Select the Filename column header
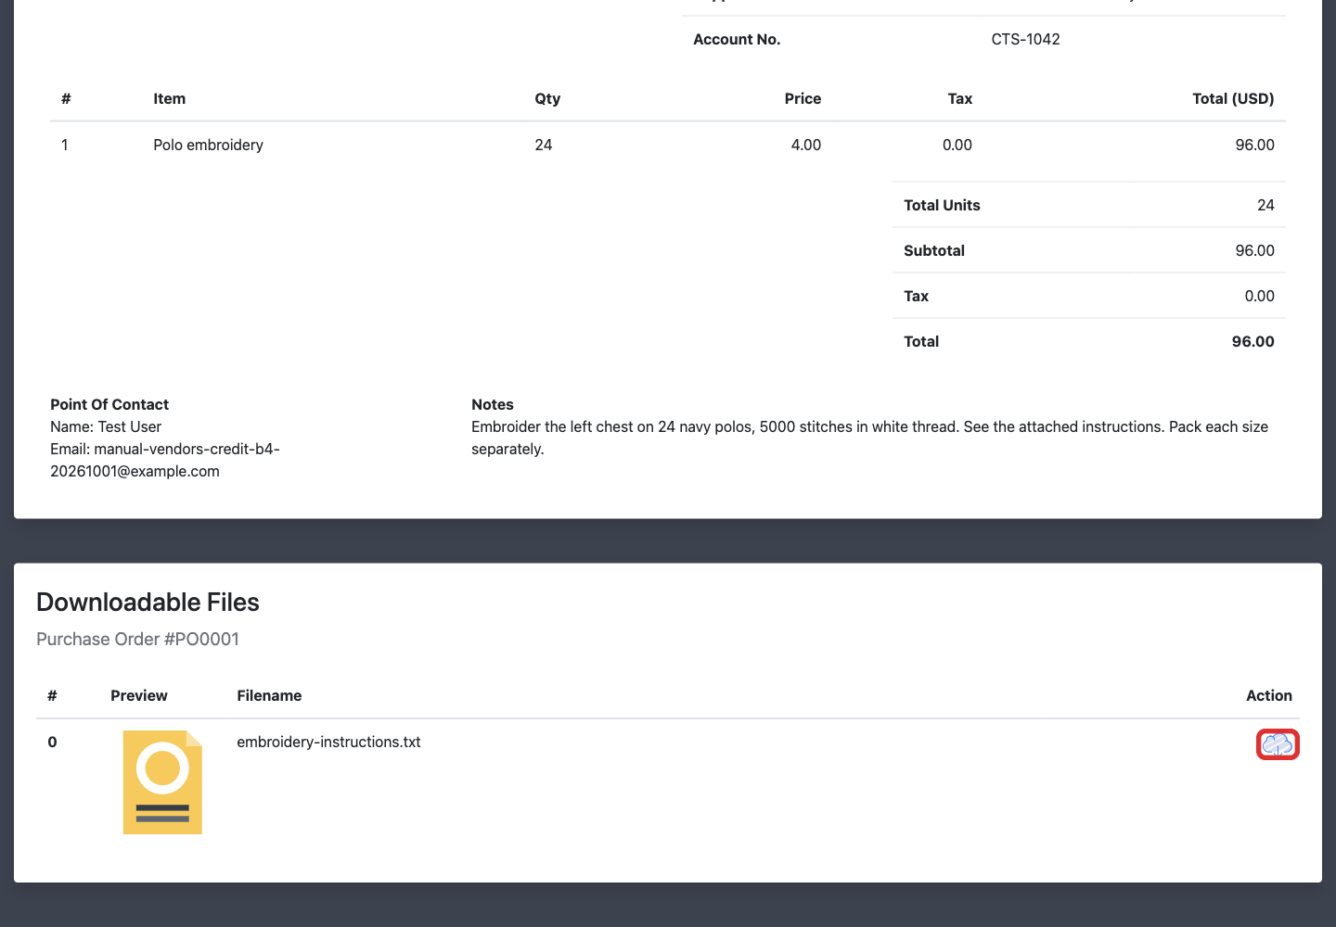Screen dimensions: 1336x927 (x=269, y=695)
